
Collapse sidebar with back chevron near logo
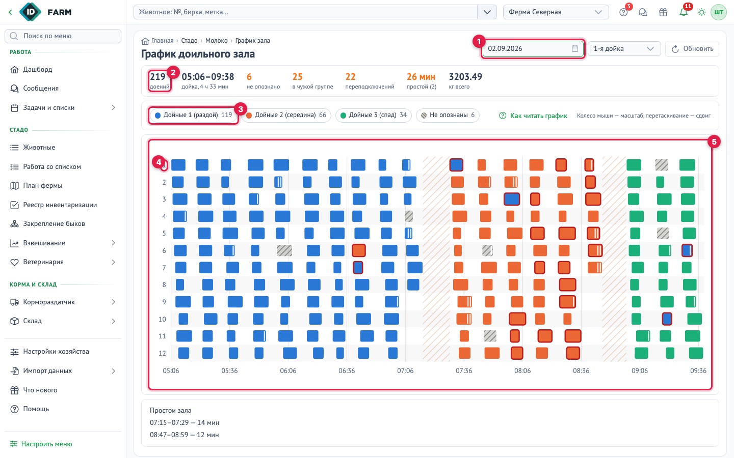(10, 12)
